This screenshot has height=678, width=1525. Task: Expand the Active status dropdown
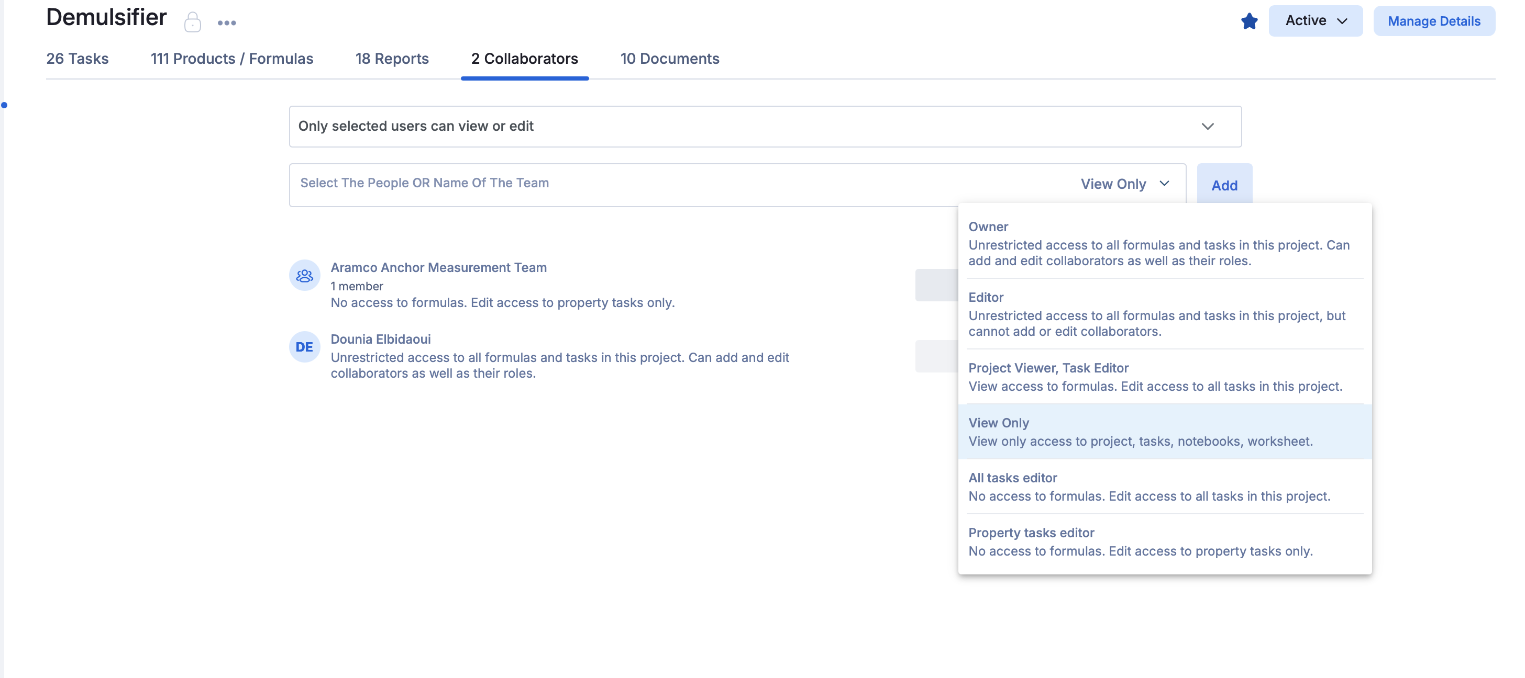tap(1315, 21)
